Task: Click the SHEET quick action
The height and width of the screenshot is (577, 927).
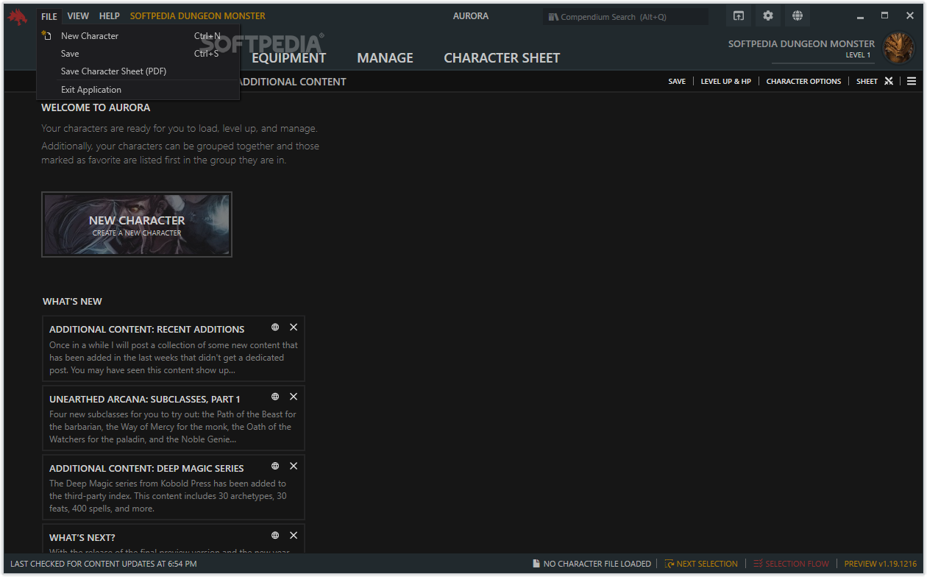Action: (x=867, y=82)
